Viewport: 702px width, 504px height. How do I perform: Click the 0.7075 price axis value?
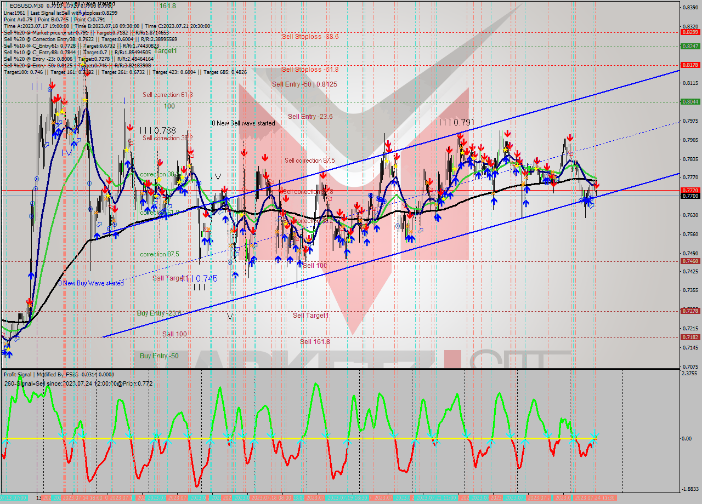point(690,366)
